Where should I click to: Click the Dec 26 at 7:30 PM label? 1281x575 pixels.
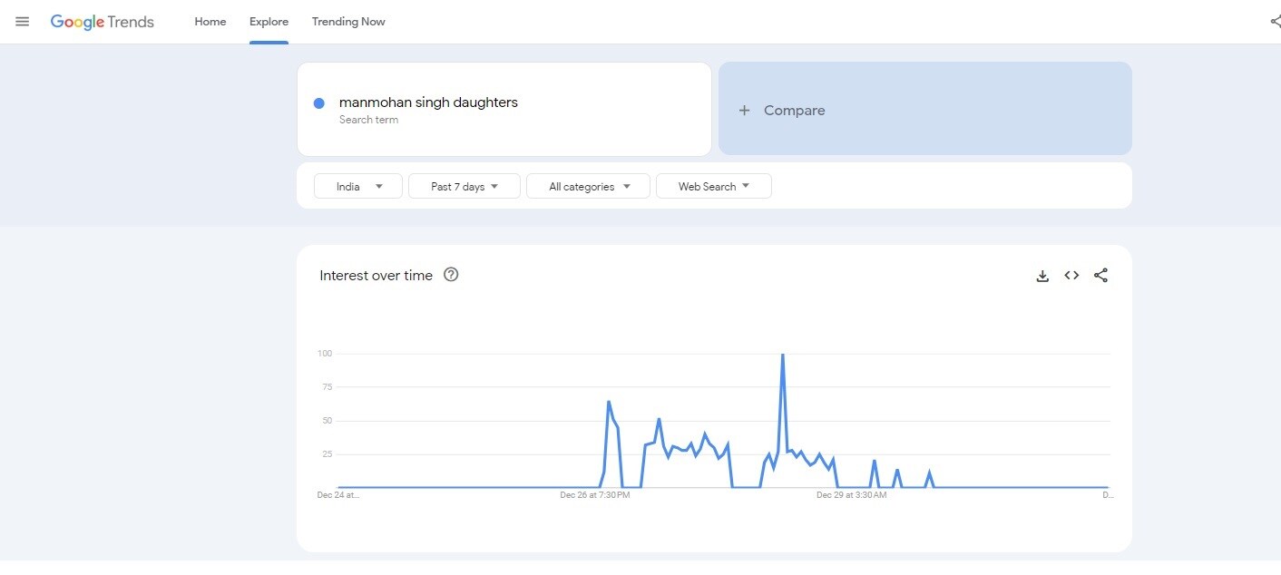click(x=594, y=495)
